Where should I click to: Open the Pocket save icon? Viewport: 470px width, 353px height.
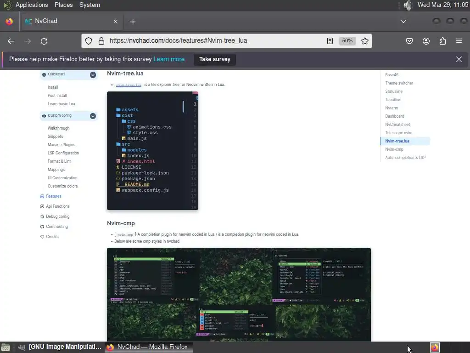coord(409,41)
